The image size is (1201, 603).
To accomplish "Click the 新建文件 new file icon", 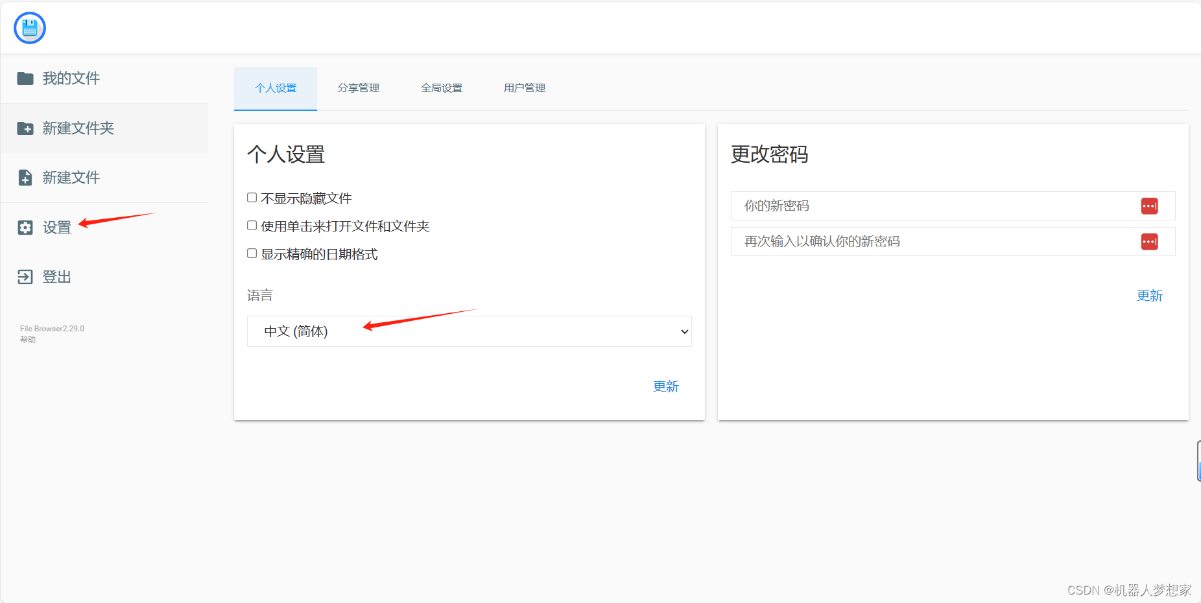I will tap(25, 177).
